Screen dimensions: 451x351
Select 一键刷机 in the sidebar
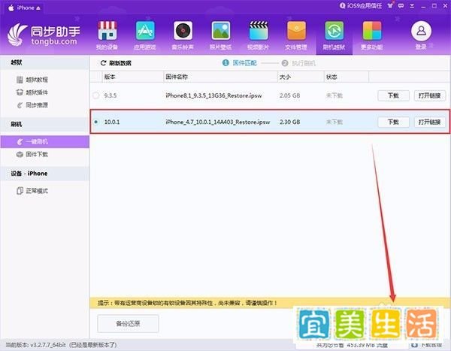[x=45, y=142]
